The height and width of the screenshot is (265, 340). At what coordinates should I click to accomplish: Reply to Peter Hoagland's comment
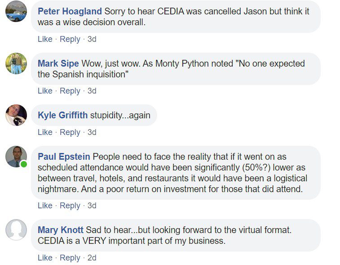coord(70,39)
